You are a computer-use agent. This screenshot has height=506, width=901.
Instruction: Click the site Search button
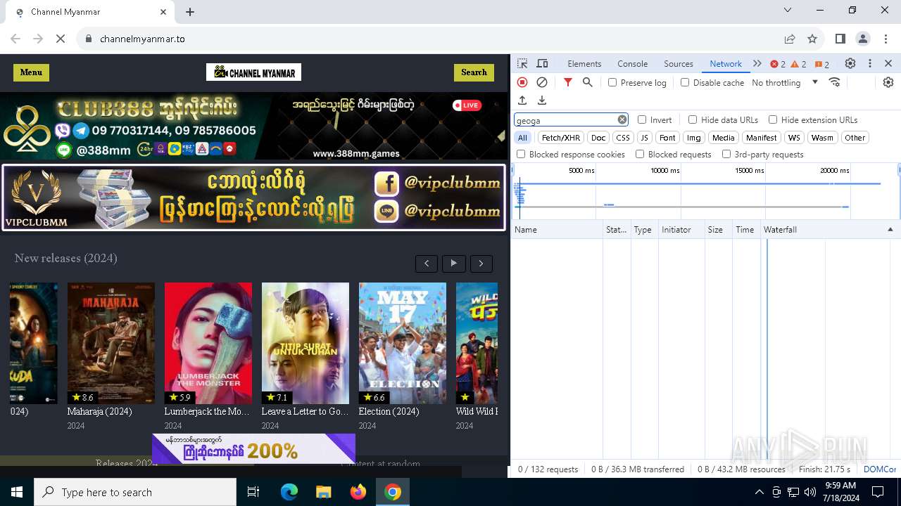474,72
